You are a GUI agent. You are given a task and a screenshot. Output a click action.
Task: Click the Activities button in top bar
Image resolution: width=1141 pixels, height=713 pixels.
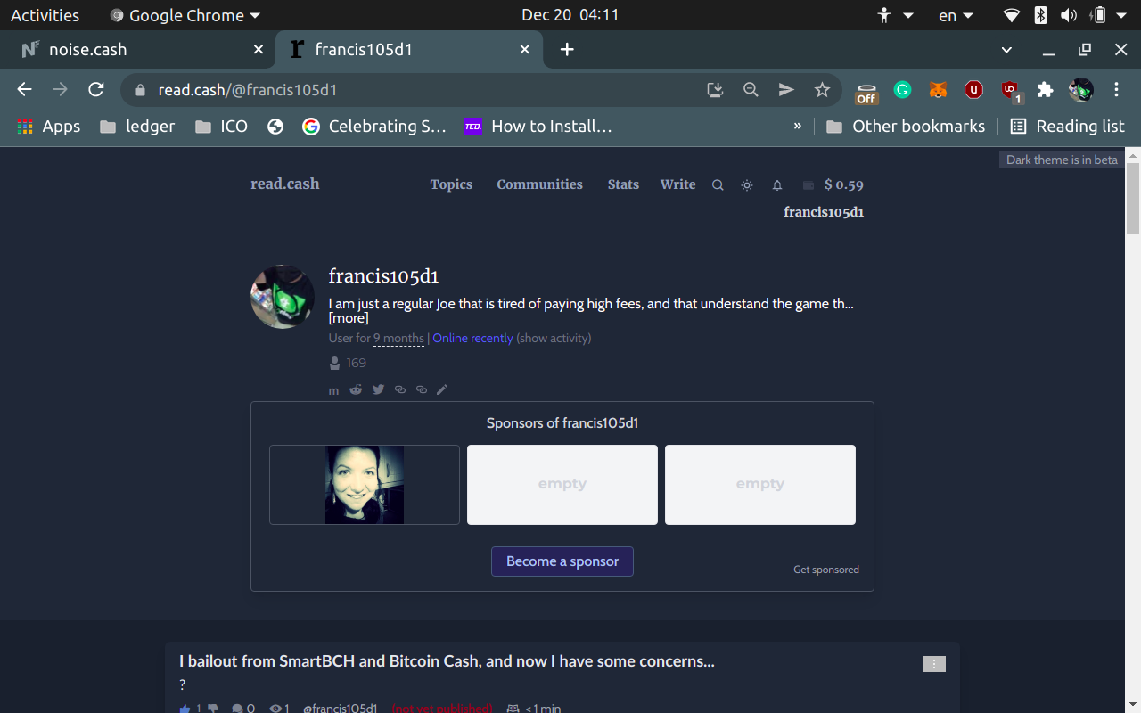tap(45, 15)
